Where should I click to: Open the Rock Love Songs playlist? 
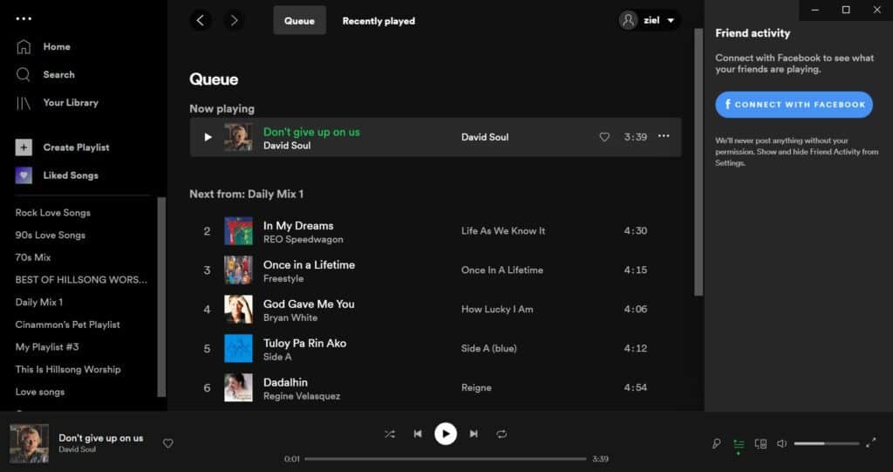click(53, 213)
